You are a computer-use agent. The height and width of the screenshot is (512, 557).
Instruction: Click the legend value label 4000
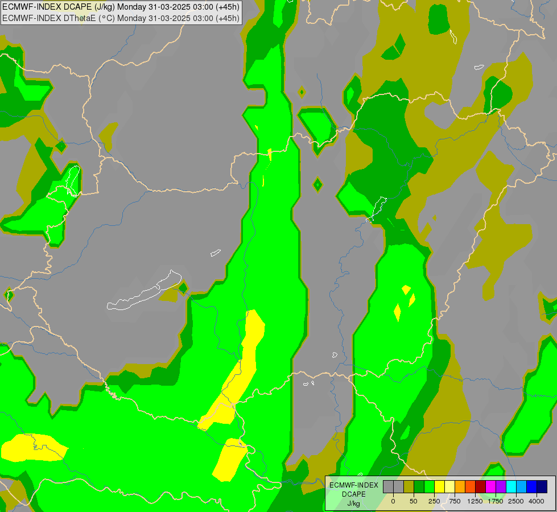click(x=537, y=501)
